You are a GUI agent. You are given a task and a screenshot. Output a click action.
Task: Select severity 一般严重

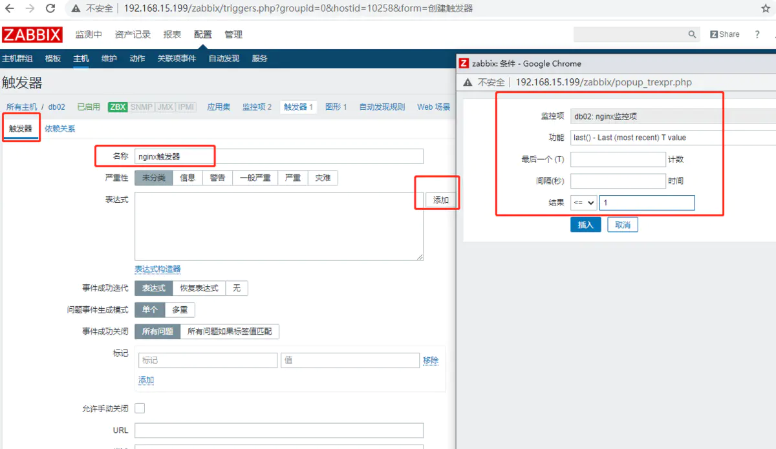pos(255,178)
